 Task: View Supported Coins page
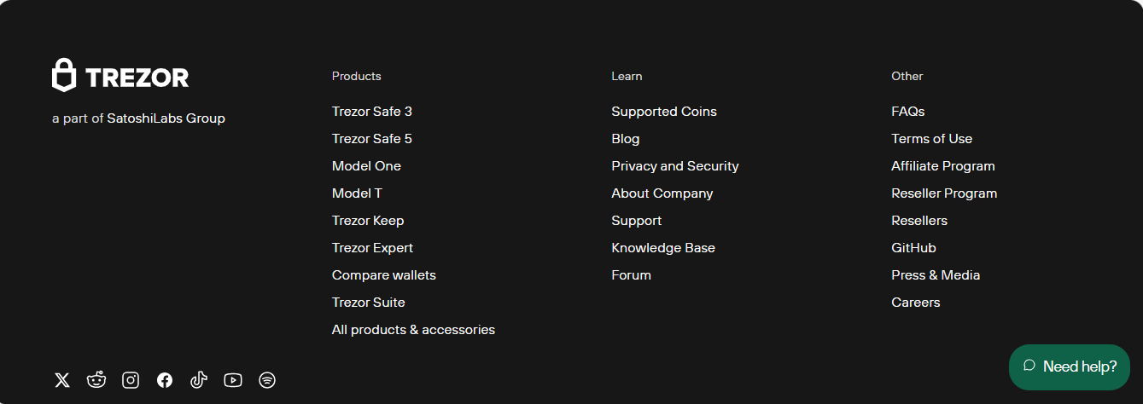664,112
